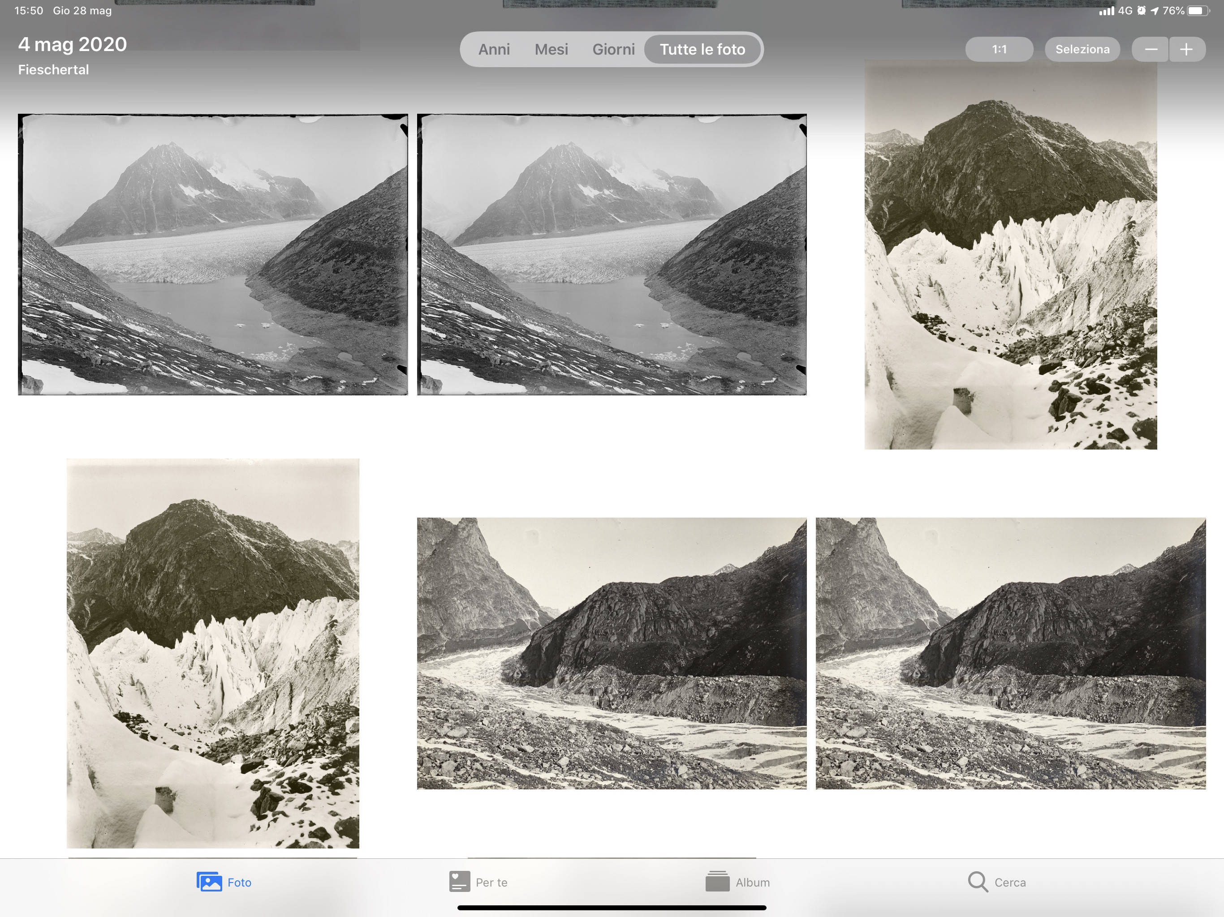The height and width of the screenshot is (917, 1224).
Task: Open first glacier lake photo thumbnail
Action: point(212,254)
